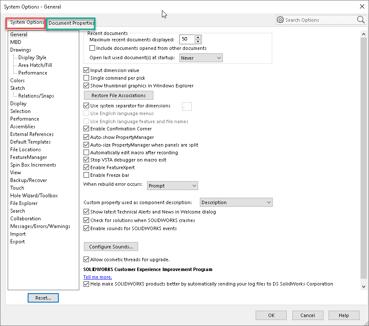Uncheck Enable Confirmation Corner

click(86, 129)
